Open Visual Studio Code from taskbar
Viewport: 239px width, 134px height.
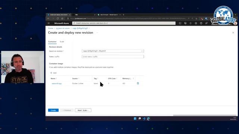pyautogui.click(x=144, y=119)
